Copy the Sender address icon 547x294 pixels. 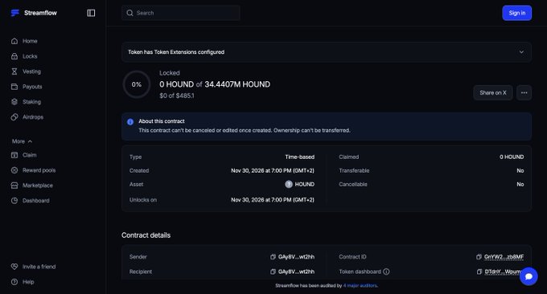point(273,257)
